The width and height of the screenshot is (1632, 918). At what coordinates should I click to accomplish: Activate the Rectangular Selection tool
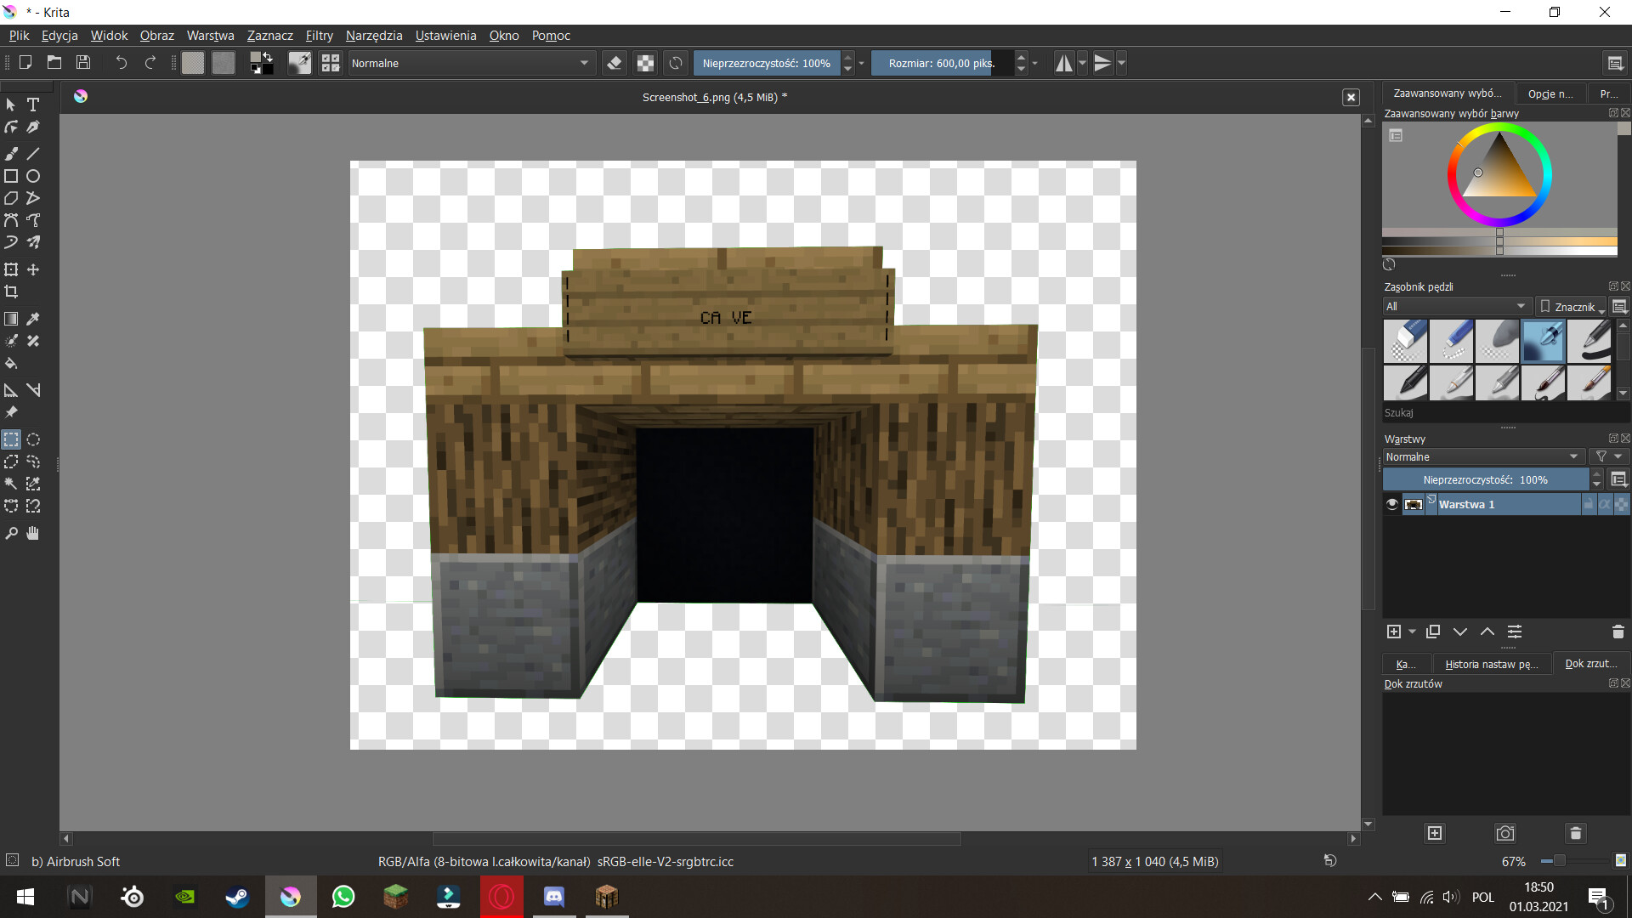(11, 439)
